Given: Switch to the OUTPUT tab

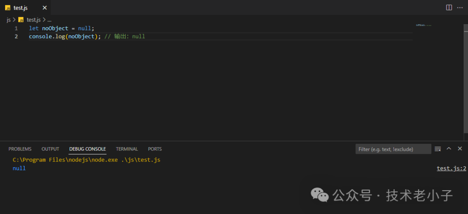Looking at the screenshot, I should click(50, 149).
